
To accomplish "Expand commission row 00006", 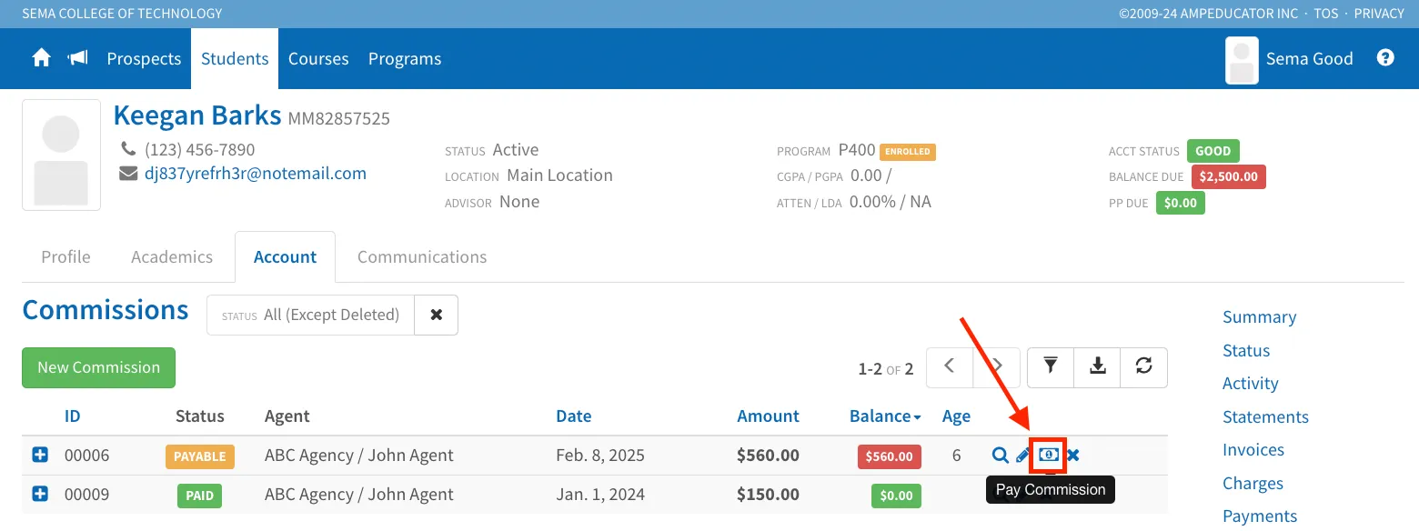I will (40, 455).
